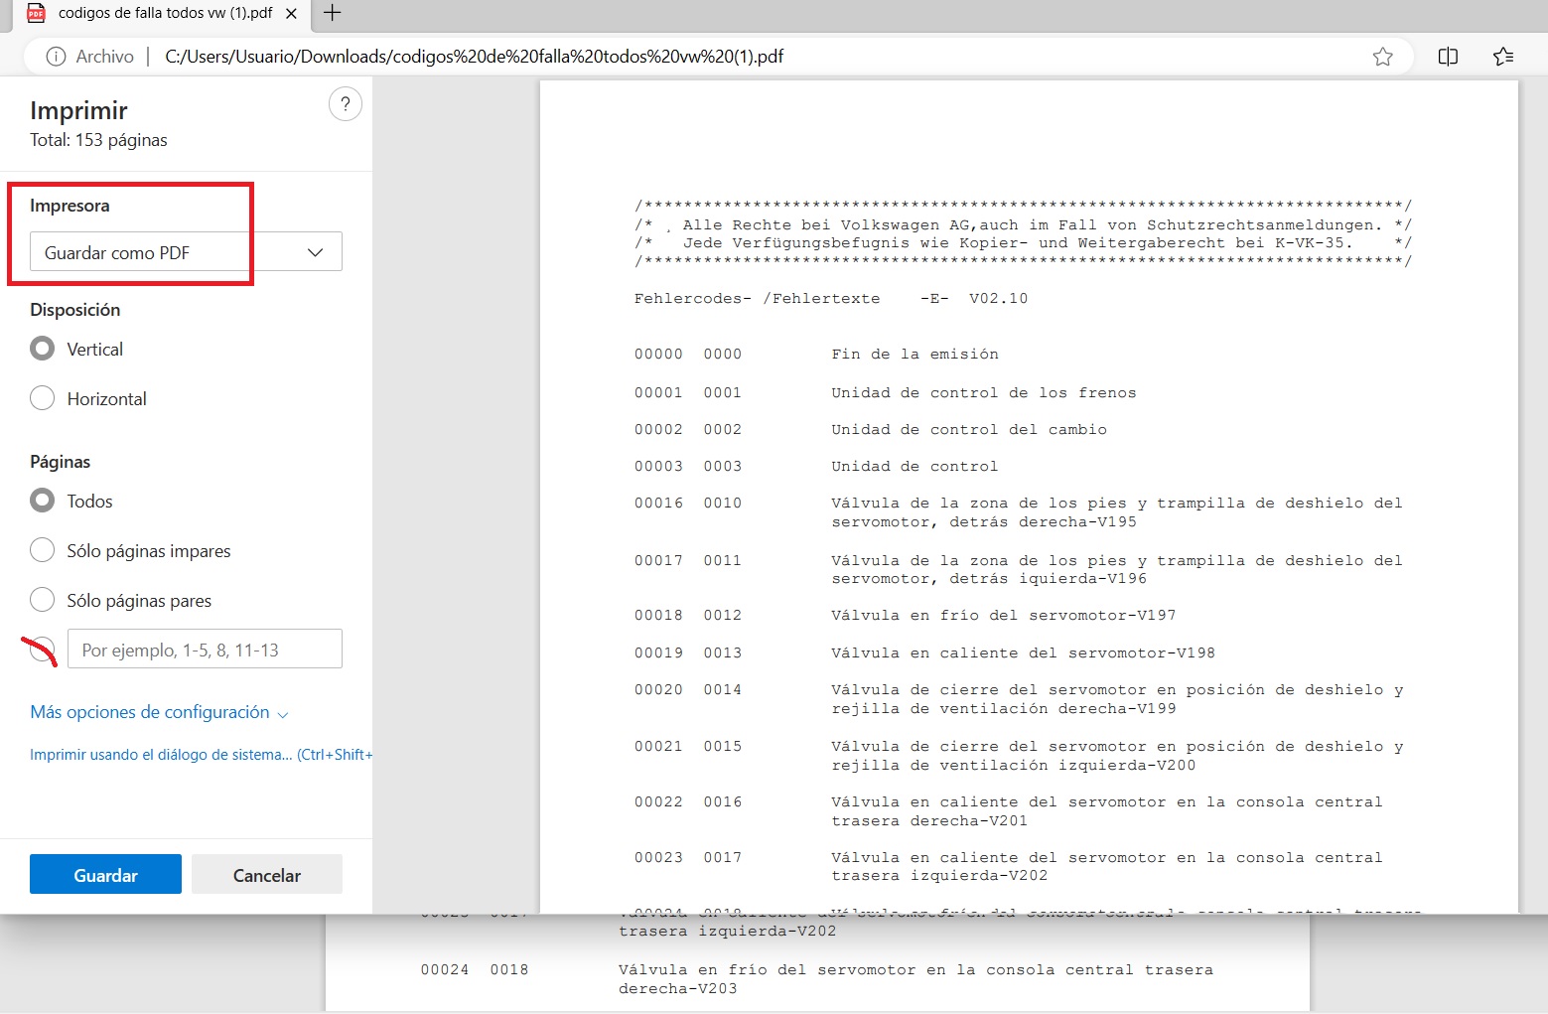
Task: Click the Archivo label in address bar
Action: tap(104, 57)
